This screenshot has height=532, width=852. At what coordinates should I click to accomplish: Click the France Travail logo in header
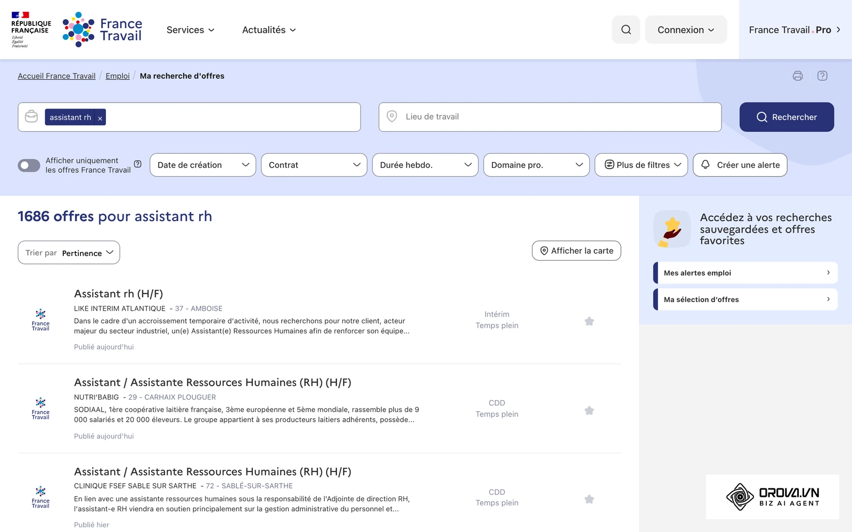[102, 30]
